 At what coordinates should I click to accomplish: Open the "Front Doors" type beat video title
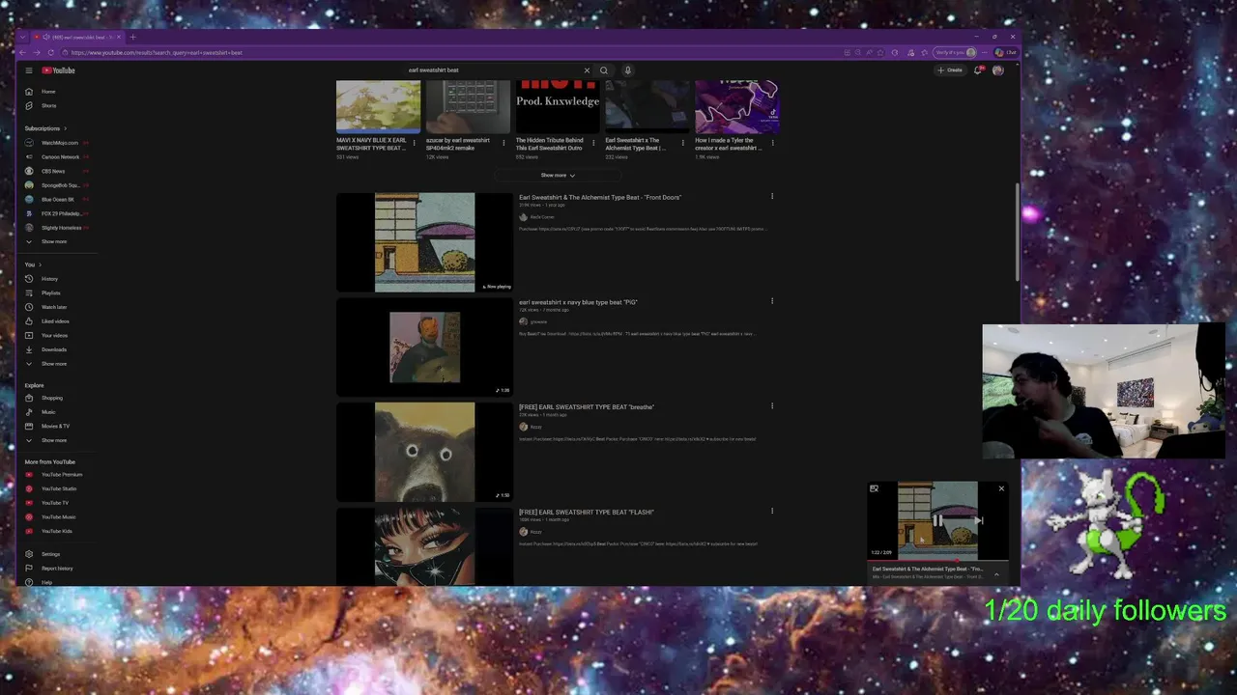point(600,198)
